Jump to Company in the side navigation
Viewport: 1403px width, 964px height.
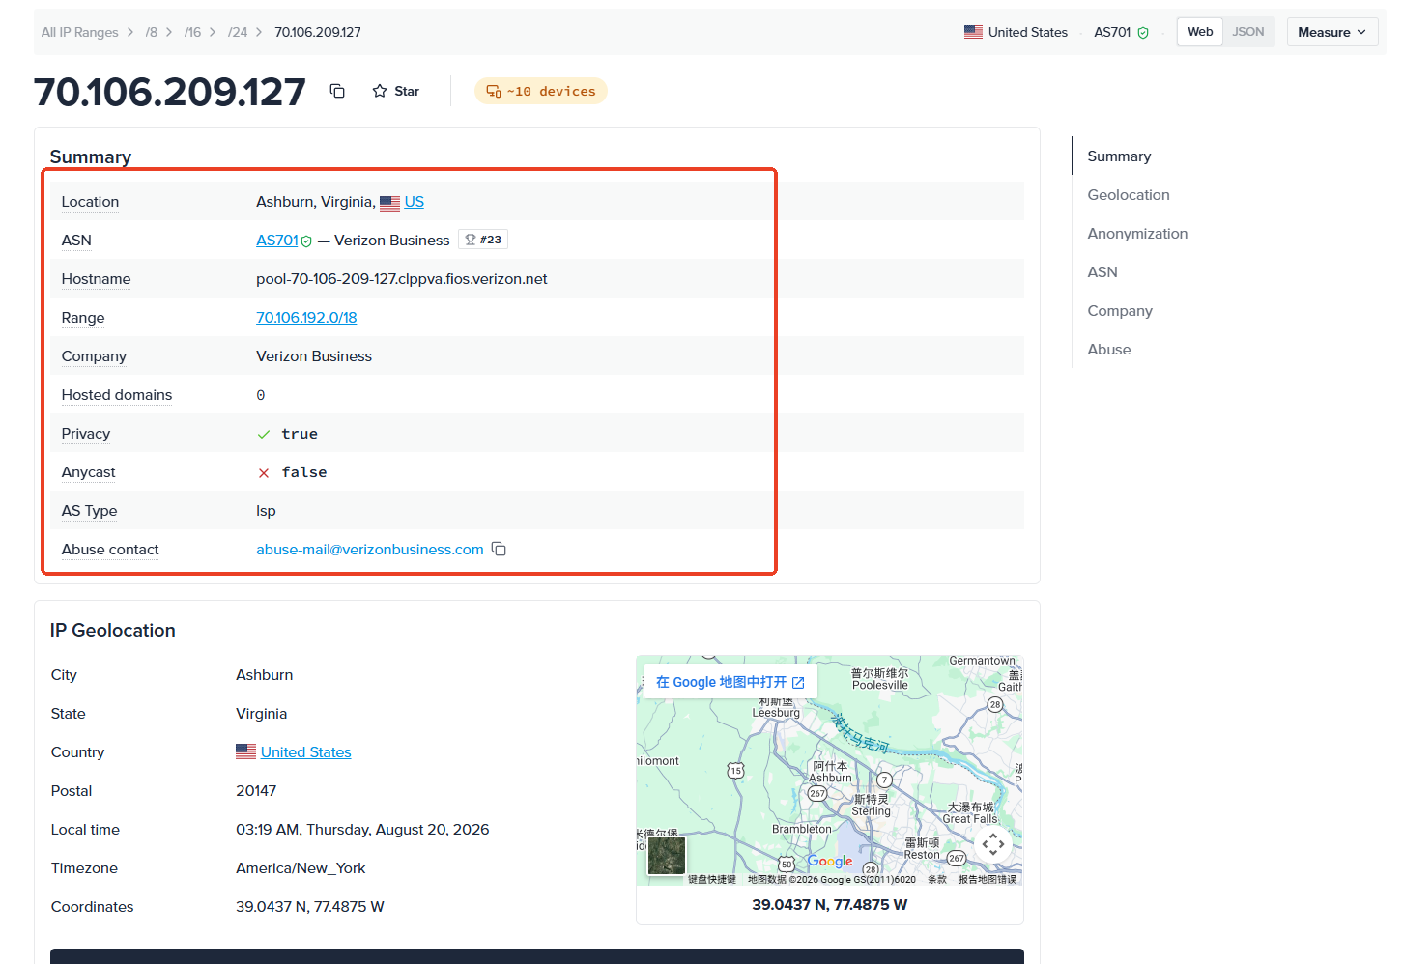1120,311
